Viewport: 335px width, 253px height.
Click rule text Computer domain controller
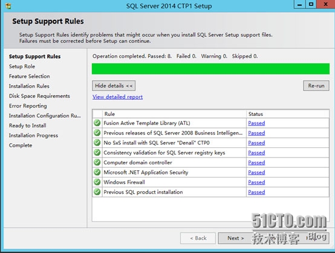coord(138,162)
